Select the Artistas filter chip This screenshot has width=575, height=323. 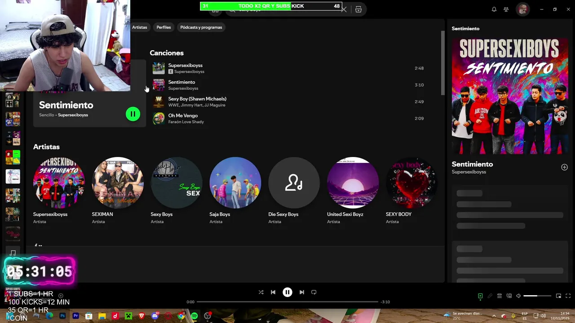(139, 27)
